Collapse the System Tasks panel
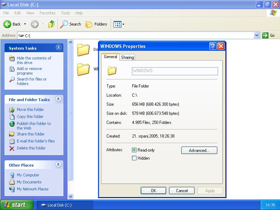The image size is (280, 210). [58, 48]
